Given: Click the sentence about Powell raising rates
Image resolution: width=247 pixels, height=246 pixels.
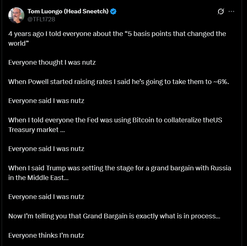Looking at the screenshot, I should 118,82.
